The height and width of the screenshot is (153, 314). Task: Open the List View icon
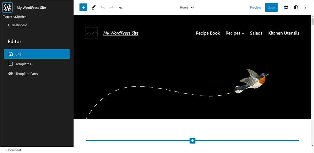pos(120,8)
